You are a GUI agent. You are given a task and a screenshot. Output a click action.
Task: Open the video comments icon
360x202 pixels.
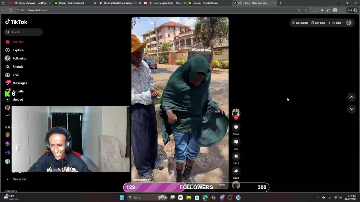tap(236, 142)
